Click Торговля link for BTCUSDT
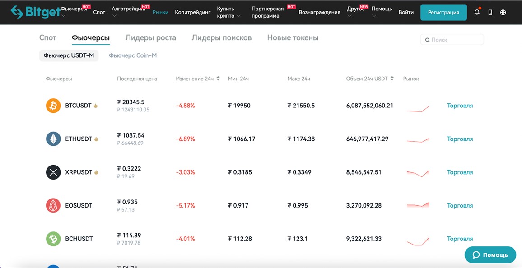This screenshot has height=268, width=522. [x=460, y=106]
